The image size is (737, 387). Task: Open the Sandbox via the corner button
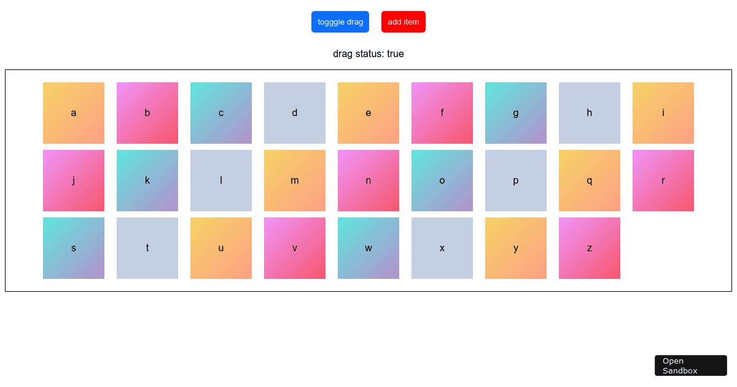(690, 365)
